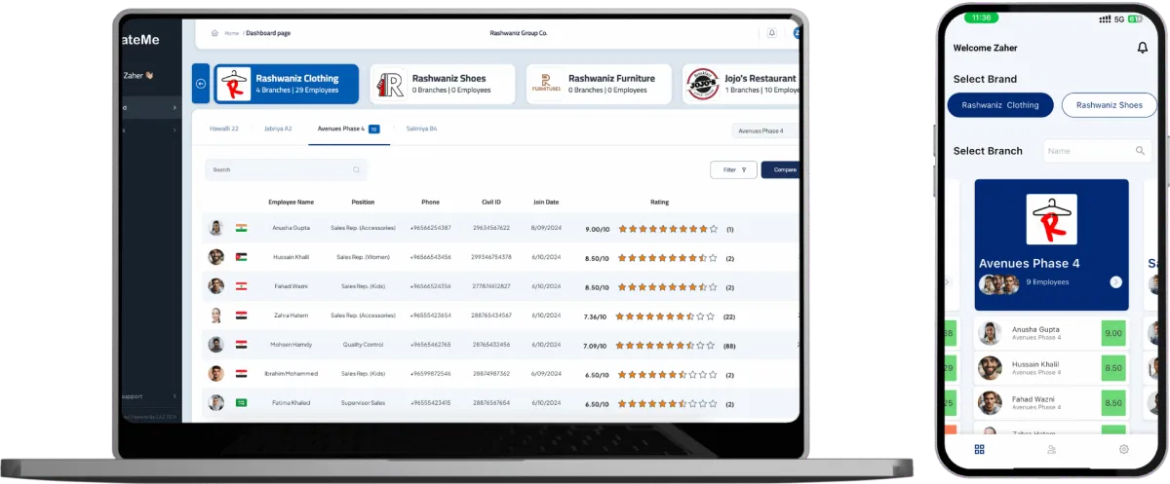Click Fatima Khaled's star rating
Image resolution: width=1170 pixels, height=484 pixels.
(666, 404)
